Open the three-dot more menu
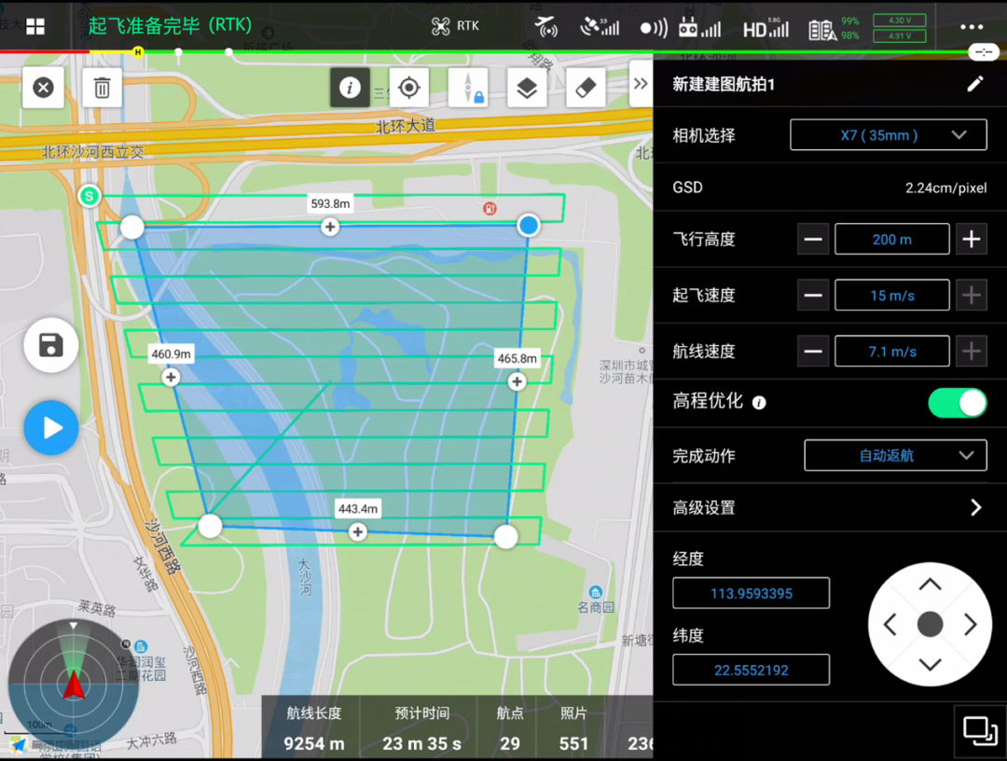This screenshot has width=1007, height=761. pyautogui.click(x=972, y=27)
